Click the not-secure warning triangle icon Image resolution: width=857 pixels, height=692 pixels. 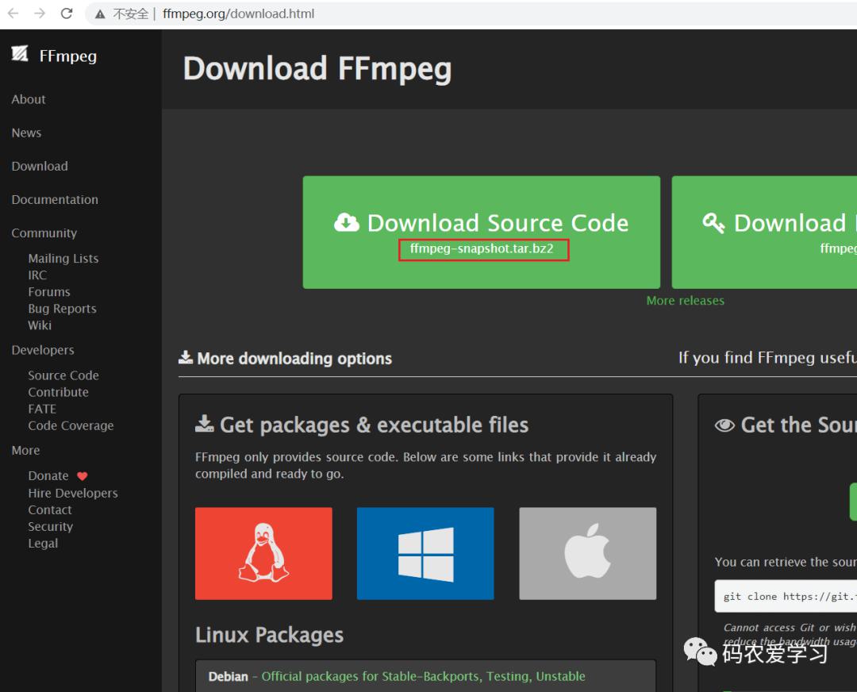(x=100, y=14)
